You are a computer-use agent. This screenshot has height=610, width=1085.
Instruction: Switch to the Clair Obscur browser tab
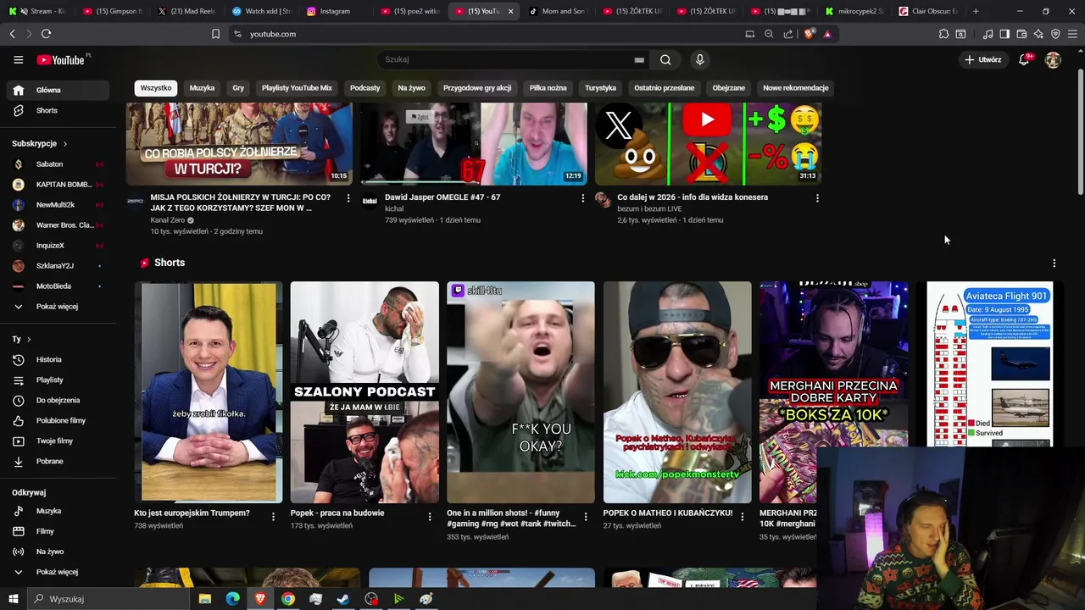coord(928,11)
